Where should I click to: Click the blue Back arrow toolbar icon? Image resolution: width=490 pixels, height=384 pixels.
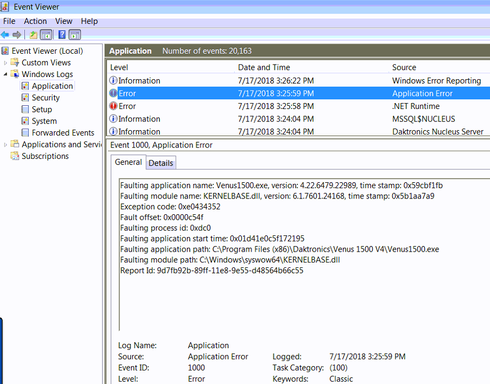click(x=5, y=35)
